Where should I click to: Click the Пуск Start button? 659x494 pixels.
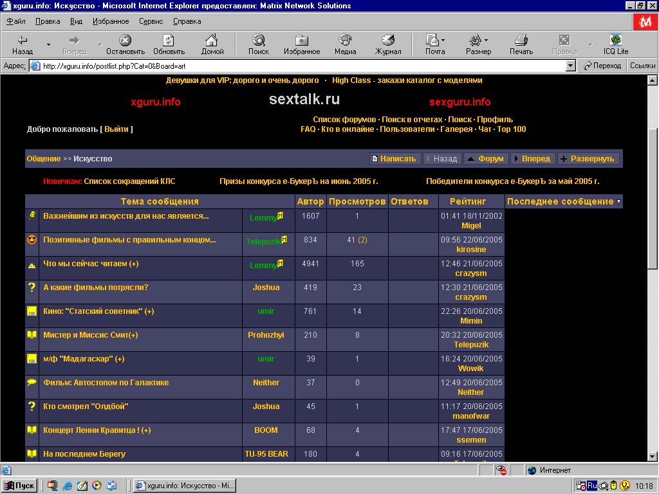[19, 486]
